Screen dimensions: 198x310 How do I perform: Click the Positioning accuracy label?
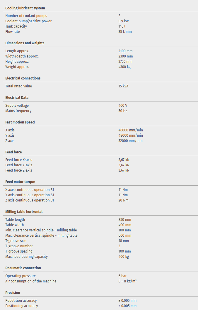tap(22, 306)
